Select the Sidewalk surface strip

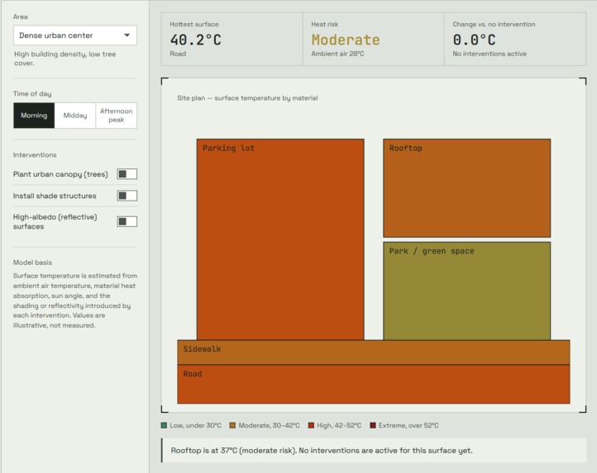point(374,352)
